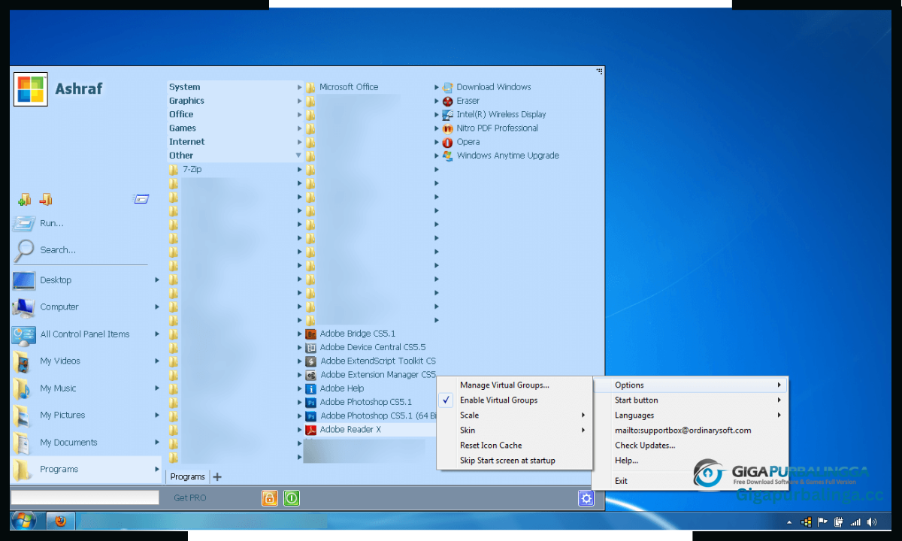Add a new tab with plus button
Viewport: 902px width, 541px height.
(x=217, y=476)
